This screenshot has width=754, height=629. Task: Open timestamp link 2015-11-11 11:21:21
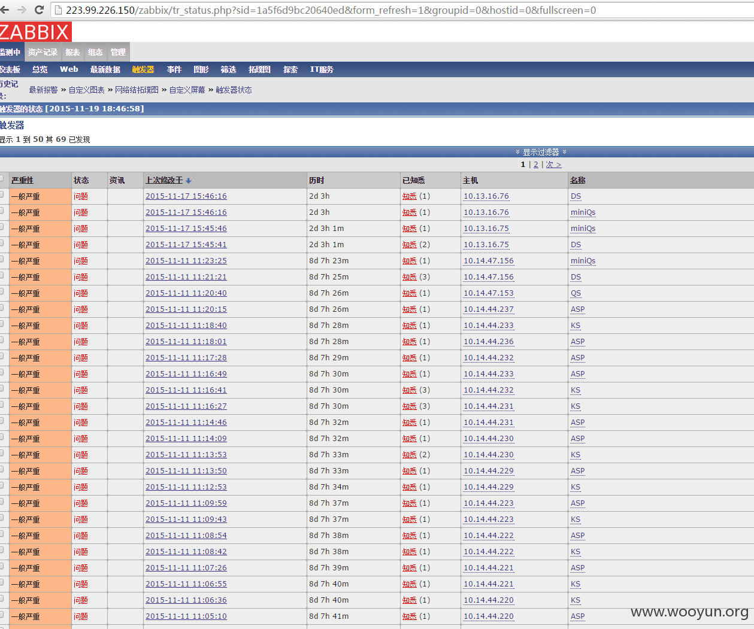pyautogui.click(x=186, y=277)
